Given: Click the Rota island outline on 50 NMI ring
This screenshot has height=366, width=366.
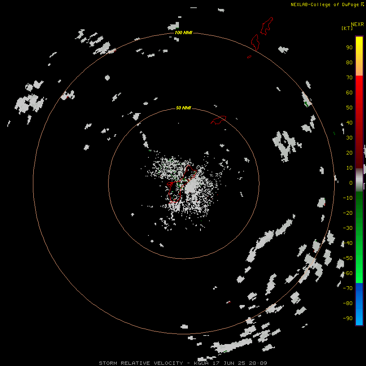Looking at the screenshot, I should [x=218, y=120].
